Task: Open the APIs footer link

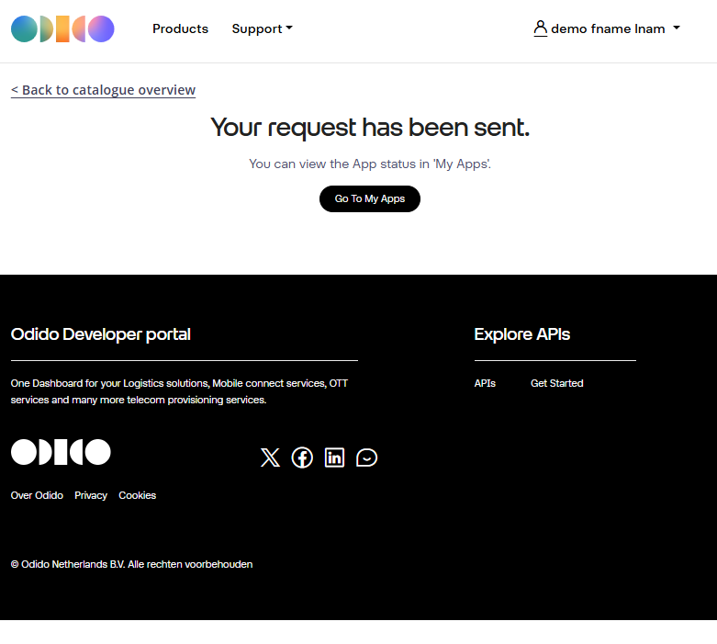Action: coord(485,383)
